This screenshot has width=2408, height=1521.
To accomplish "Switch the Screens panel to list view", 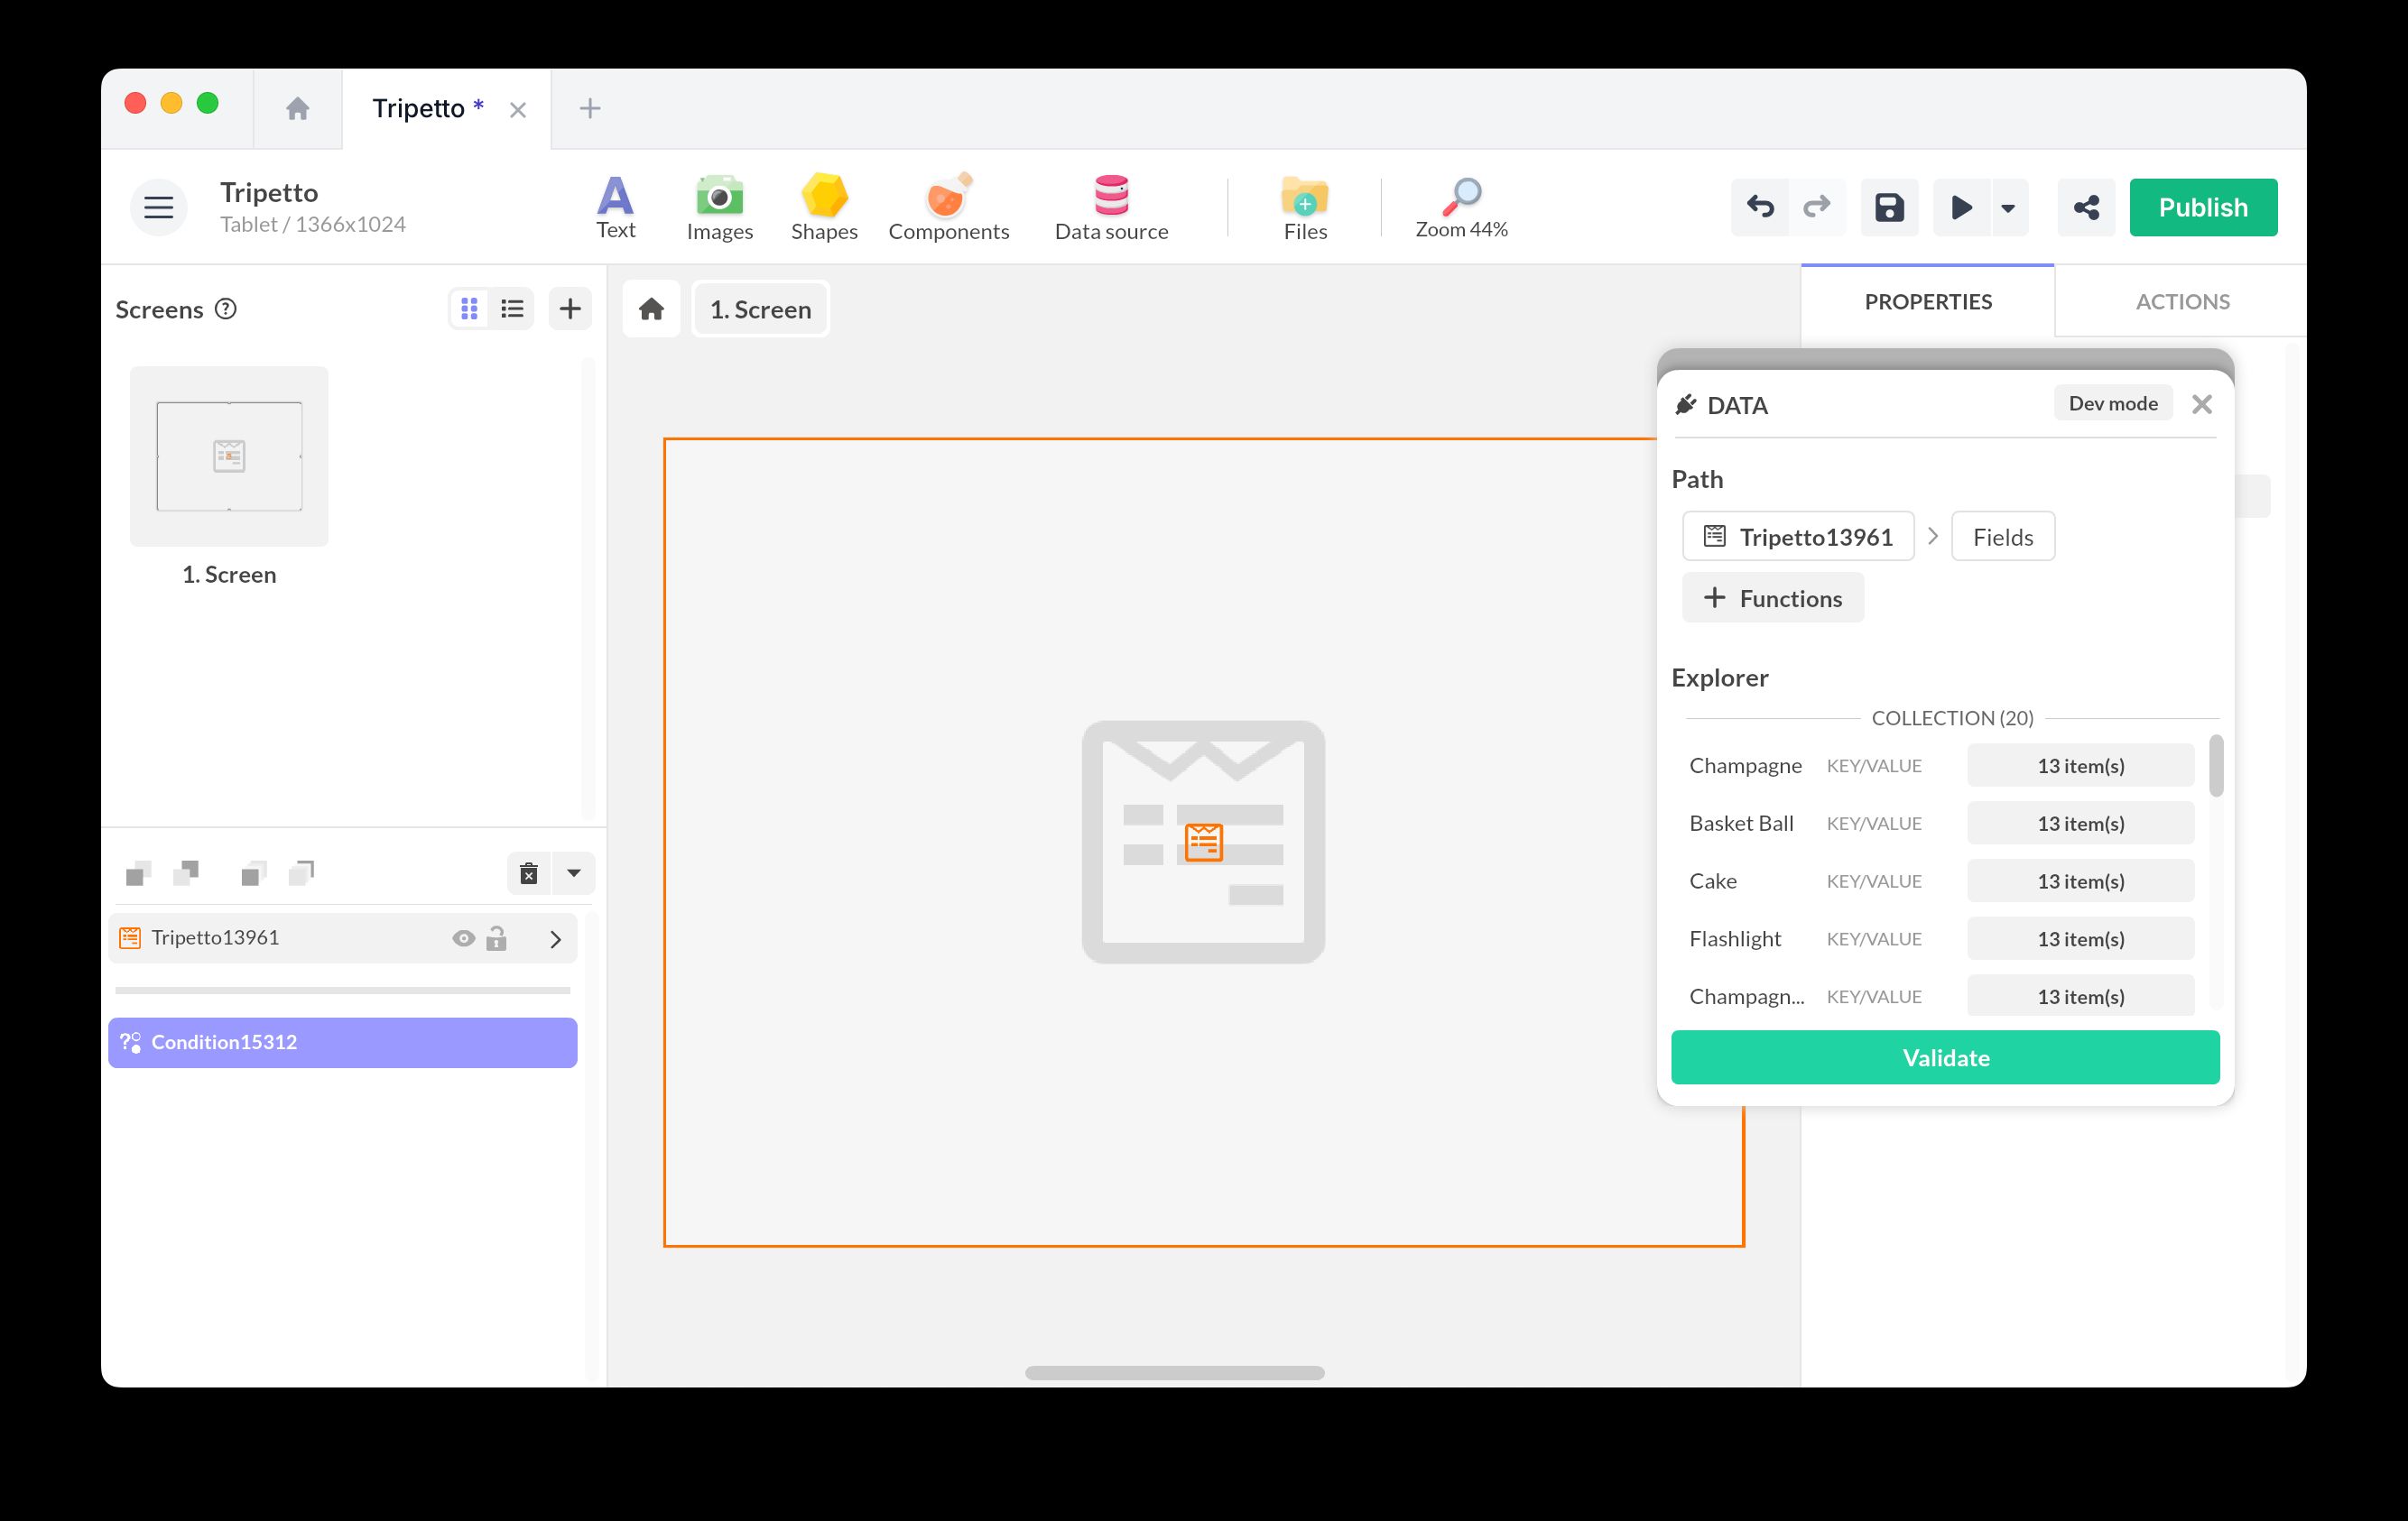I will click(512, 309).
